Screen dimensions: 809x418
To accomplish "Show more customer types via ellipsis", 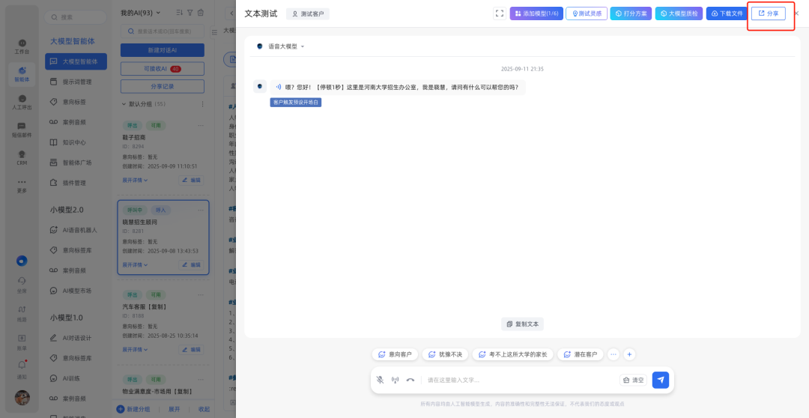I will click(613, 354).
